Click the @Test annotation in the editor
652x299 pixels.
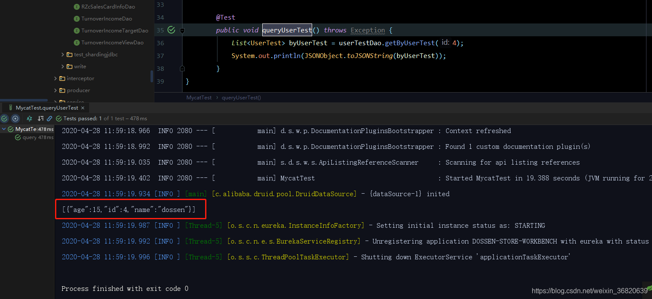(226, 17)
